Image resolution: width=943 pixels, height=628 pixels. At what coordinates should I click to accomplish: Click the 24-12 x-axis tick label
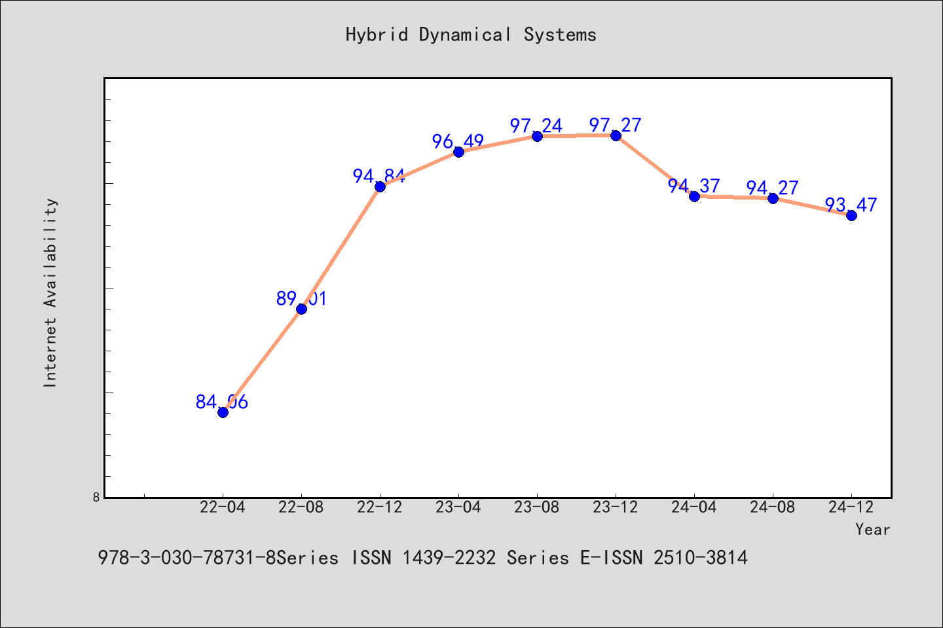point(851,507)
